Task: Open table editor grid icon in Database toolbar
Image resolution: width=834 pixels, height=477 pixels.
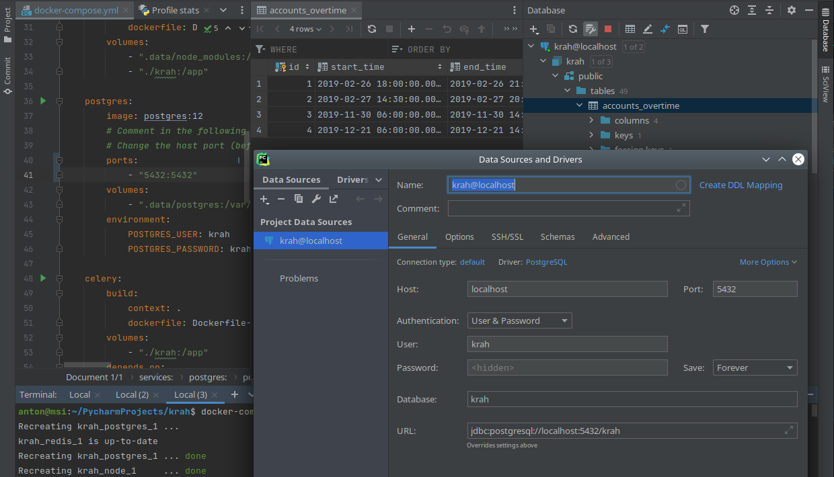Action: click(x=630, y=29)
